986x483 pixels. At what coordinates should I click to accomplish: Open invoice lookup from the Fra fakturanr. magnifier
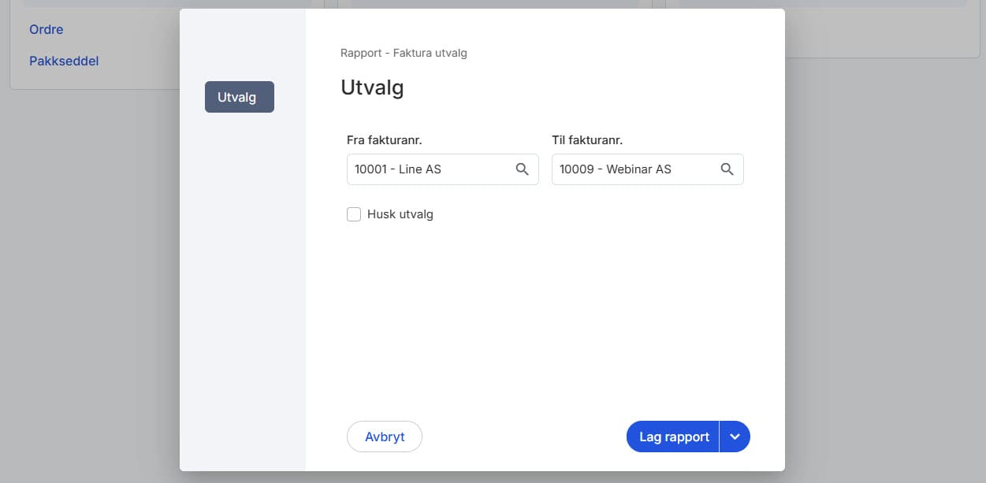pyautogui.click(x=522, y=169)
